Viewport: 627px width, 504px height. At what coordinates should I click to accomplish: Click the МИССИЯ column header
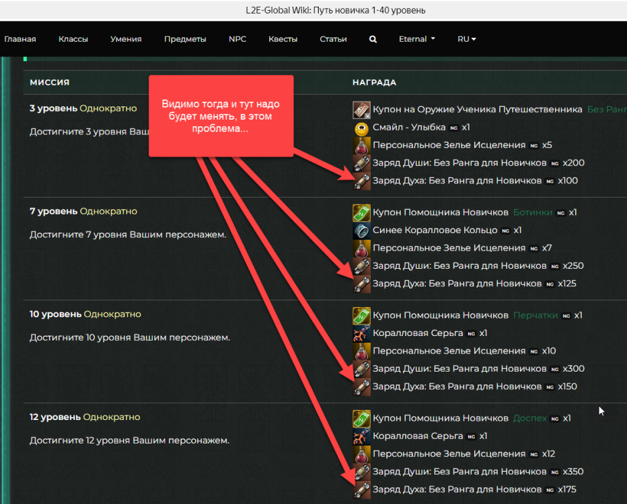coord(50,82)
